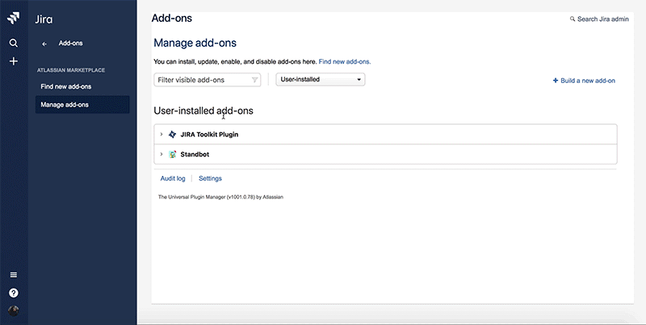Click Search Jira admin

tap(602, 19)
